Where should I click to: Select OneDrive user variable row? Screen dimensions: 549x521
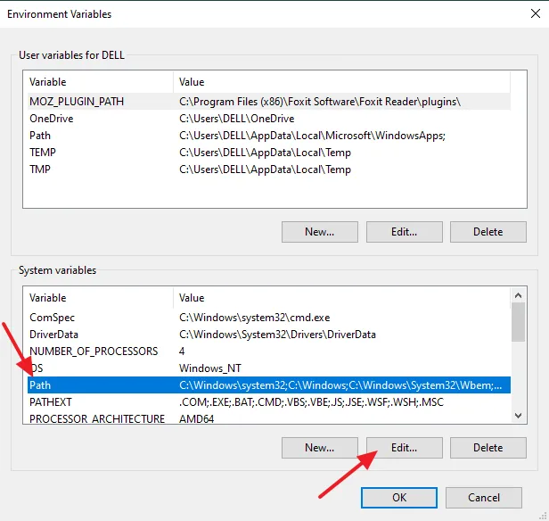[269, 119]
